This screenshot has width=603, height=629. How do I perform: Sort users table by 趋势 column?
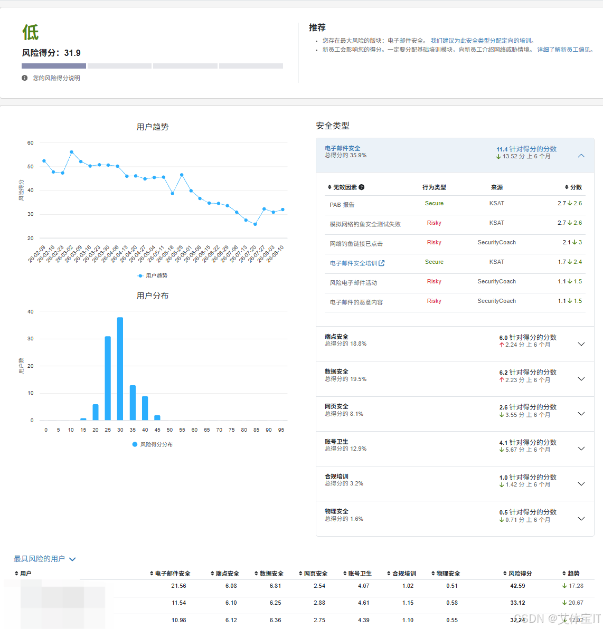(x=571, y=573)
